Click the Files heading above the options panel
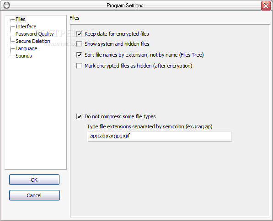 tap(75, 18)
